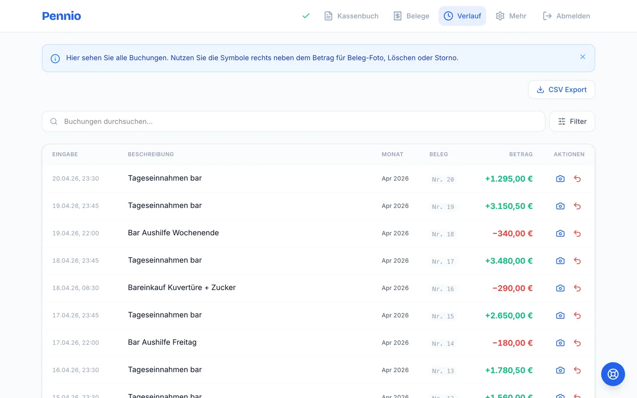Dismiss the blue info banner
637x398 pixels.
[583, 57]
